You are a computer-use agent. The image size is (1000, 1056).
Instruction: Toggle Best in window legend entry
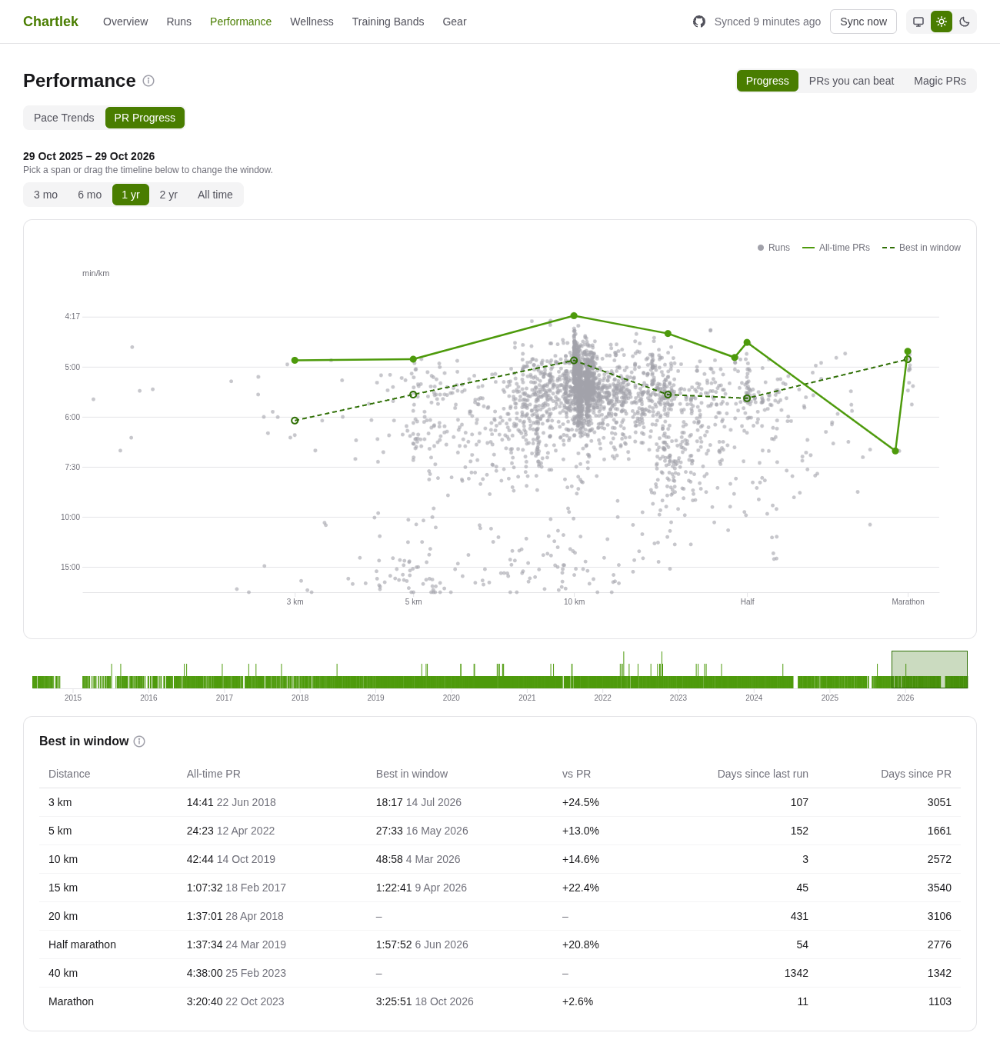[x=922, y=248]
